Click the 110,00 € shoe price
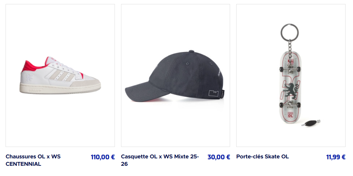The height and width of the screenshot is (176, 353). pyautogui.click(x=103, y=157)
